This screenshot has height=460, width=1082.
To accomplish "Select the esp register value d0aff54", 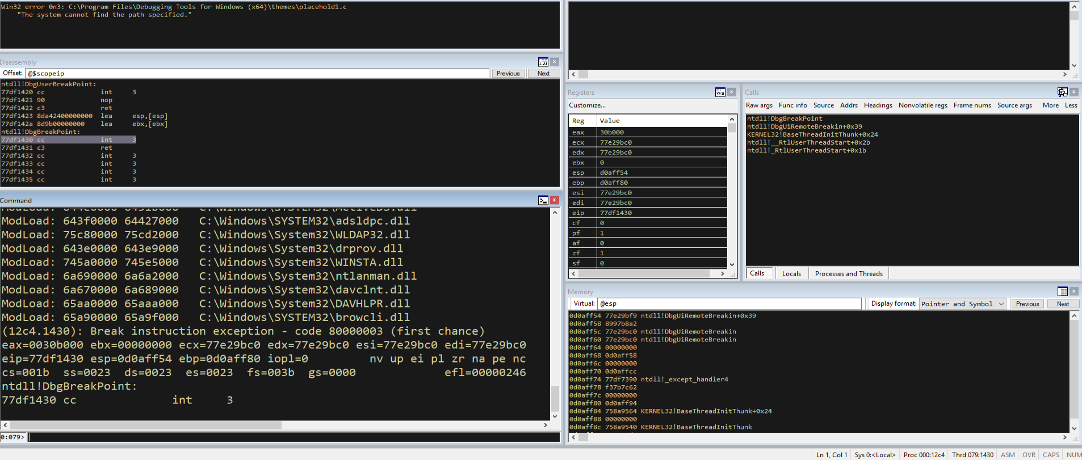I will 614,172.
